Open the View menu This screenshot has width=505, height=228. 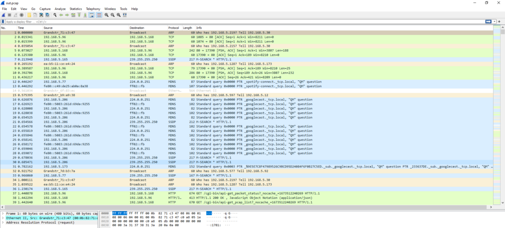pos(24,9)
